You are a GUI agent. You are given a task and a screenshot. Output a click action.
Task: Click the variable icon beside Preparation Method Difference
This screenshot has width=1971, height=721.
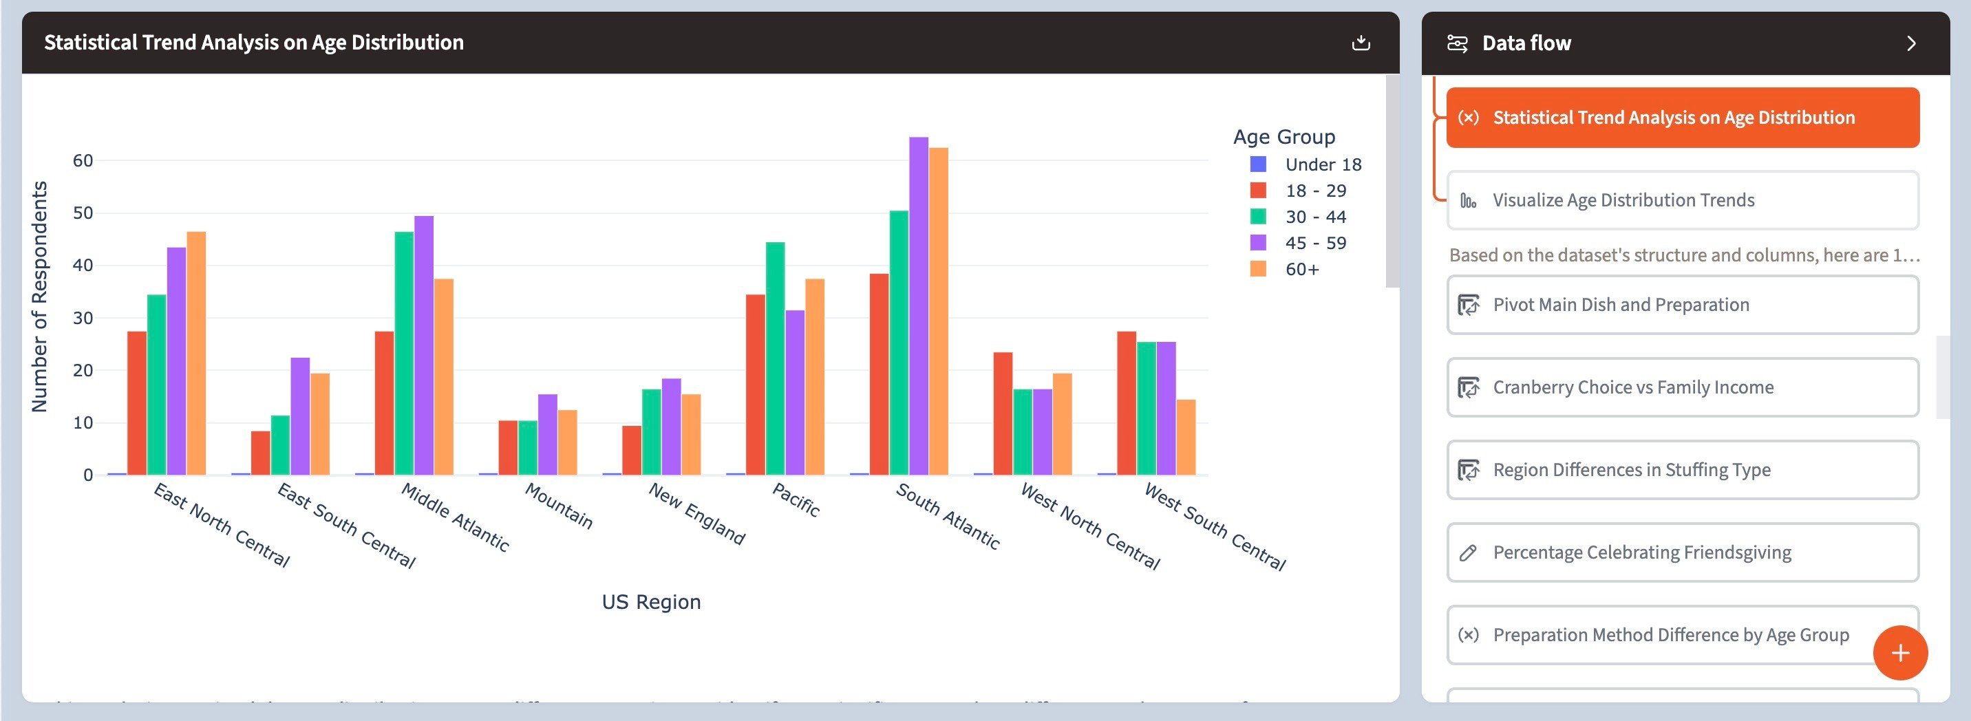[x=1467, y=636]
